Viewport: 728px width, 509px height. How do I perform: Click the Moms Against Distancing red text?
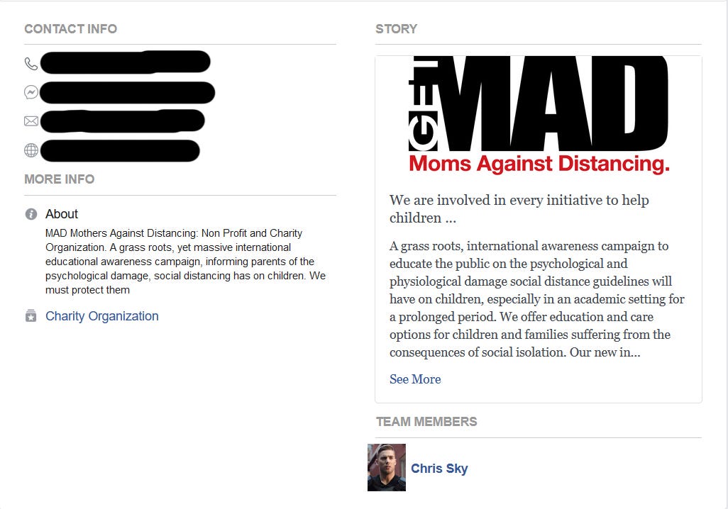539,164
